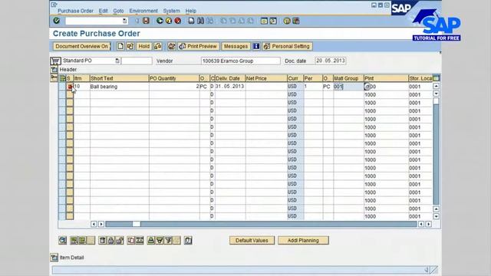Click the blue information icon

pyautogui.click(x=256, y=46)
